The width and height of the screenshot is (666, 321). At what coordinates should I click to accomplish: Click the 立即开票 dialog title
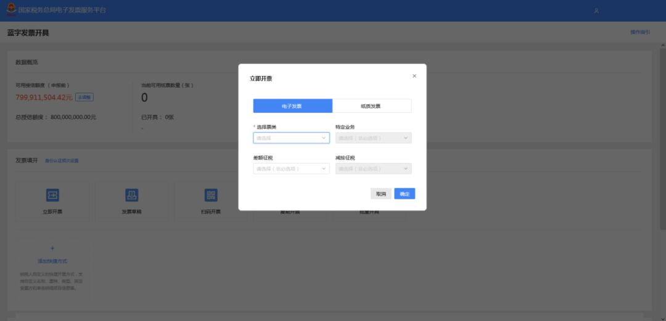pos(261,78)
